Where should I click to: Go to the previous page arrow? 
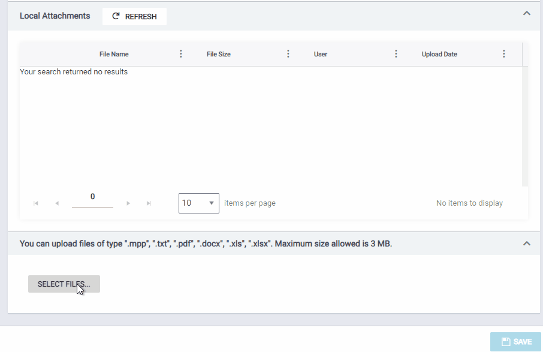[57, 203]
